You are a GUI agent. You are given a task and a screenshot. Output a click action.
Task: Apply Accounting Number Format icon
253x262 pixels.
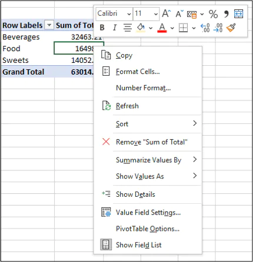(192, 14)
